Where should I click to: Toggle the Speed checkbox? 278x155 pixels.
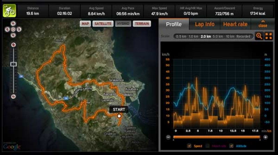point(189,146)
